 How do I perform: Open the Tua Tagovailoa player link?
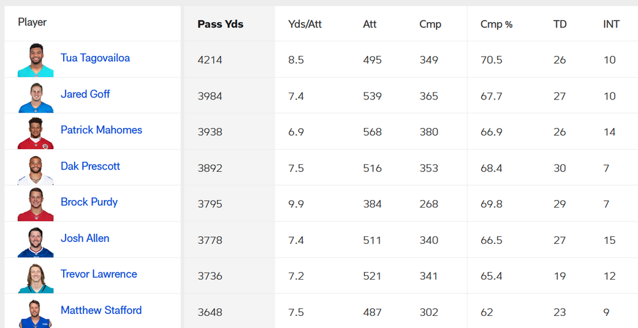click(95, 58)
